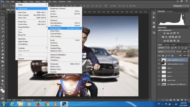
Task: Select the Lasso tool
Action: (x=2, y=21)
